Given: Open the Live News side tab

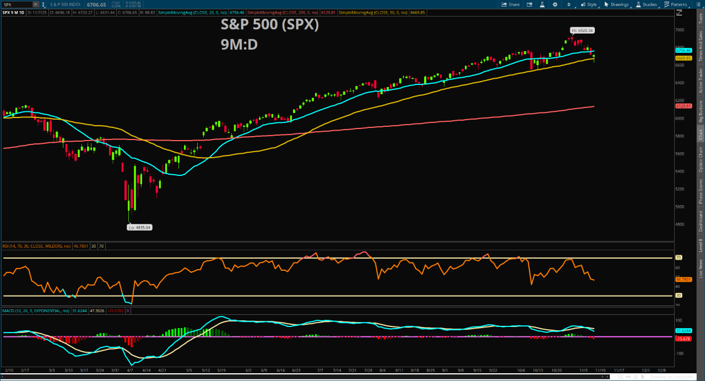Looking at the screenshot, I should click(701, 267).
